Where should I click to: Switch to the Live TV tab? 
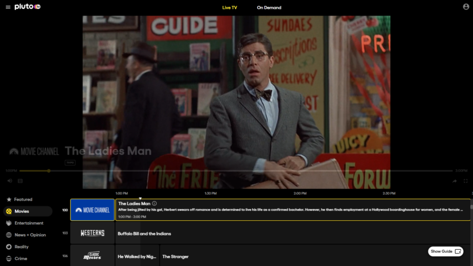tap(230, 7)
